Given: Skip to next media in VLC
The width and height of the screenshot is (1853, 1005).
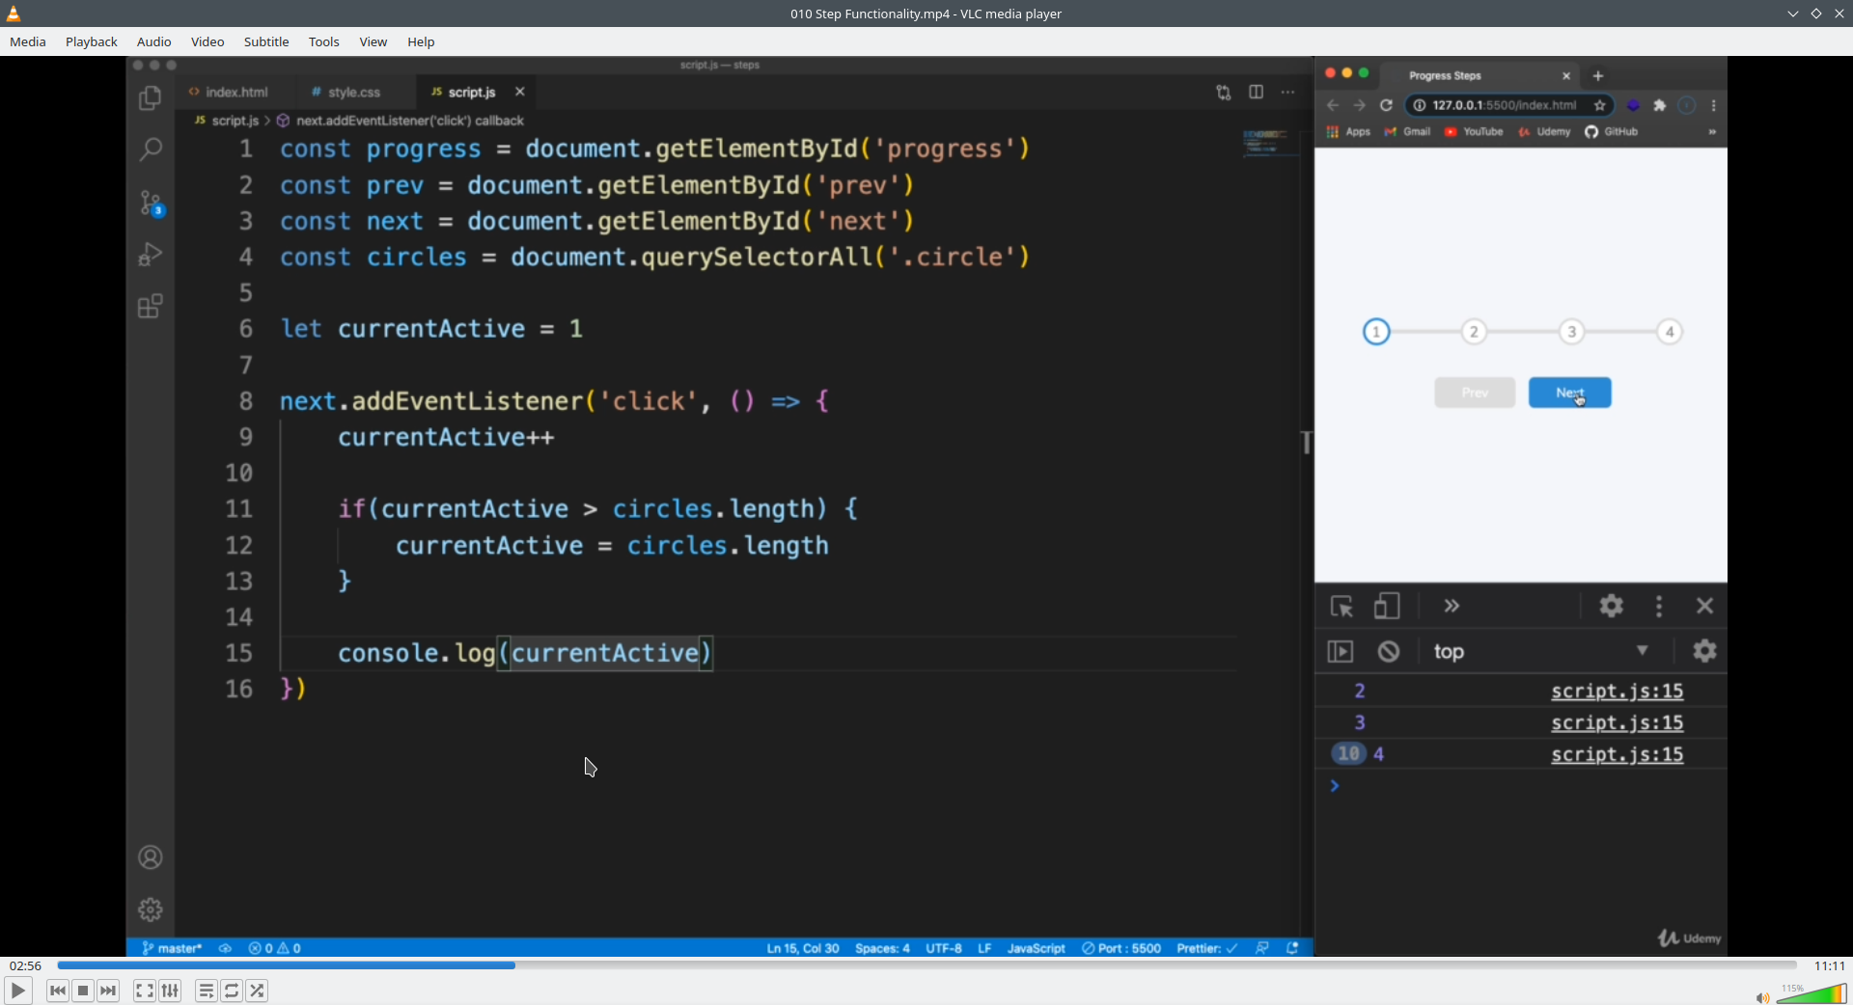Looking at the screenshot, I should (108, 991).
